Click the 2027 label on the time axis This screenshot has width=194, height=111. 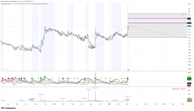164,104
